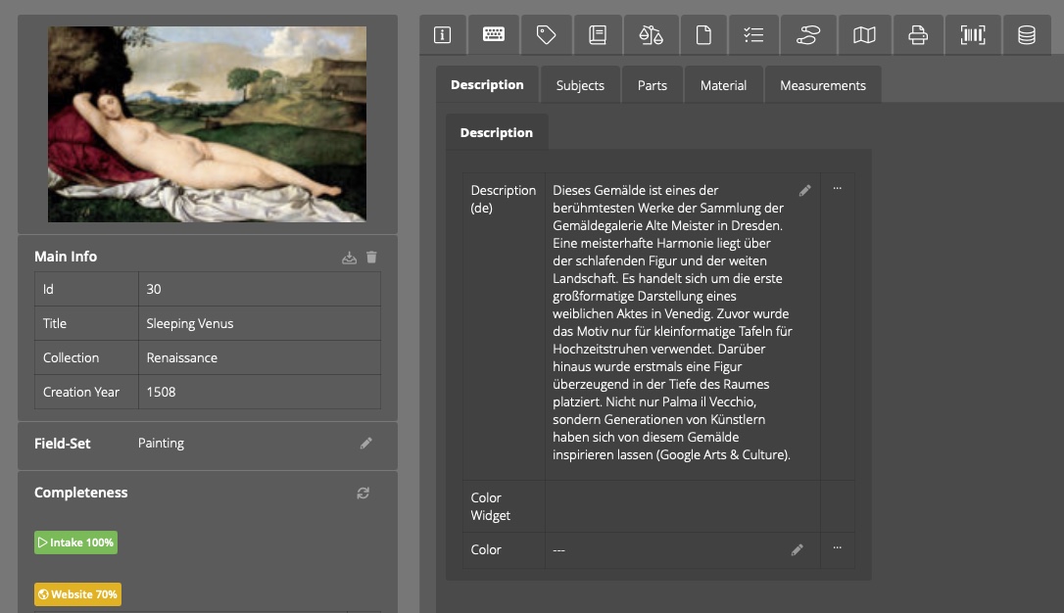Screen dimensions: 1064x613
Task: Open the barcode icon tab
Action: 973,35
